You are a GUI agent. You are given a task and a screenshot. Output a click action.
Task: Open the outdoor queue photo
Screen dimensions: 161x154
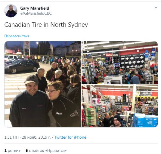point(43,84)
